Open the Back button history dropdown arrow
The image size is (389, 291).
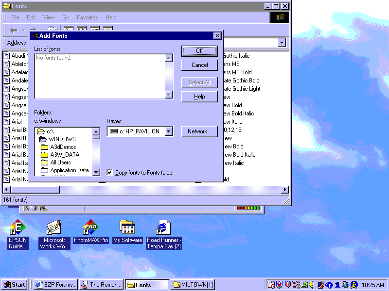point(23,31)
